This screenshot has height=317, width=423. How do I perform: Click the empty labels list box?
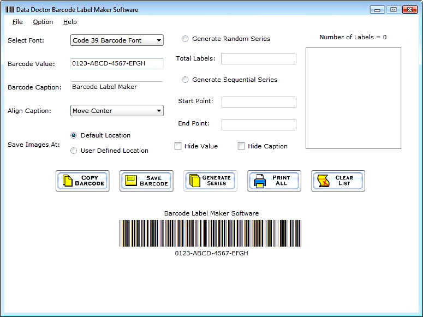coord(353,98)
